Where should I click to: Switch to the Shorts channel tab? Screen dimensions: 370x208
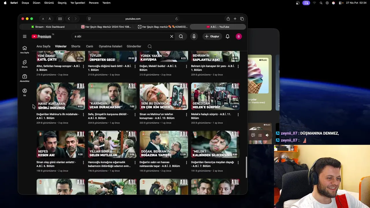coord(76,46)
